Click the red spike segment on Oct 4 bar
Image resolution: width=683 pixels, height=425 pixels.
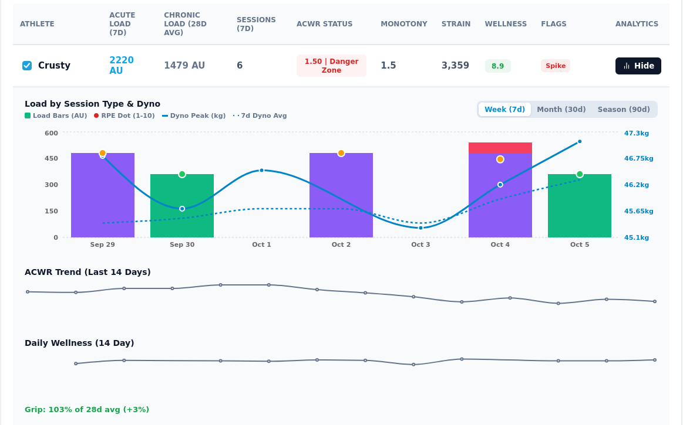tap(500, 148)
